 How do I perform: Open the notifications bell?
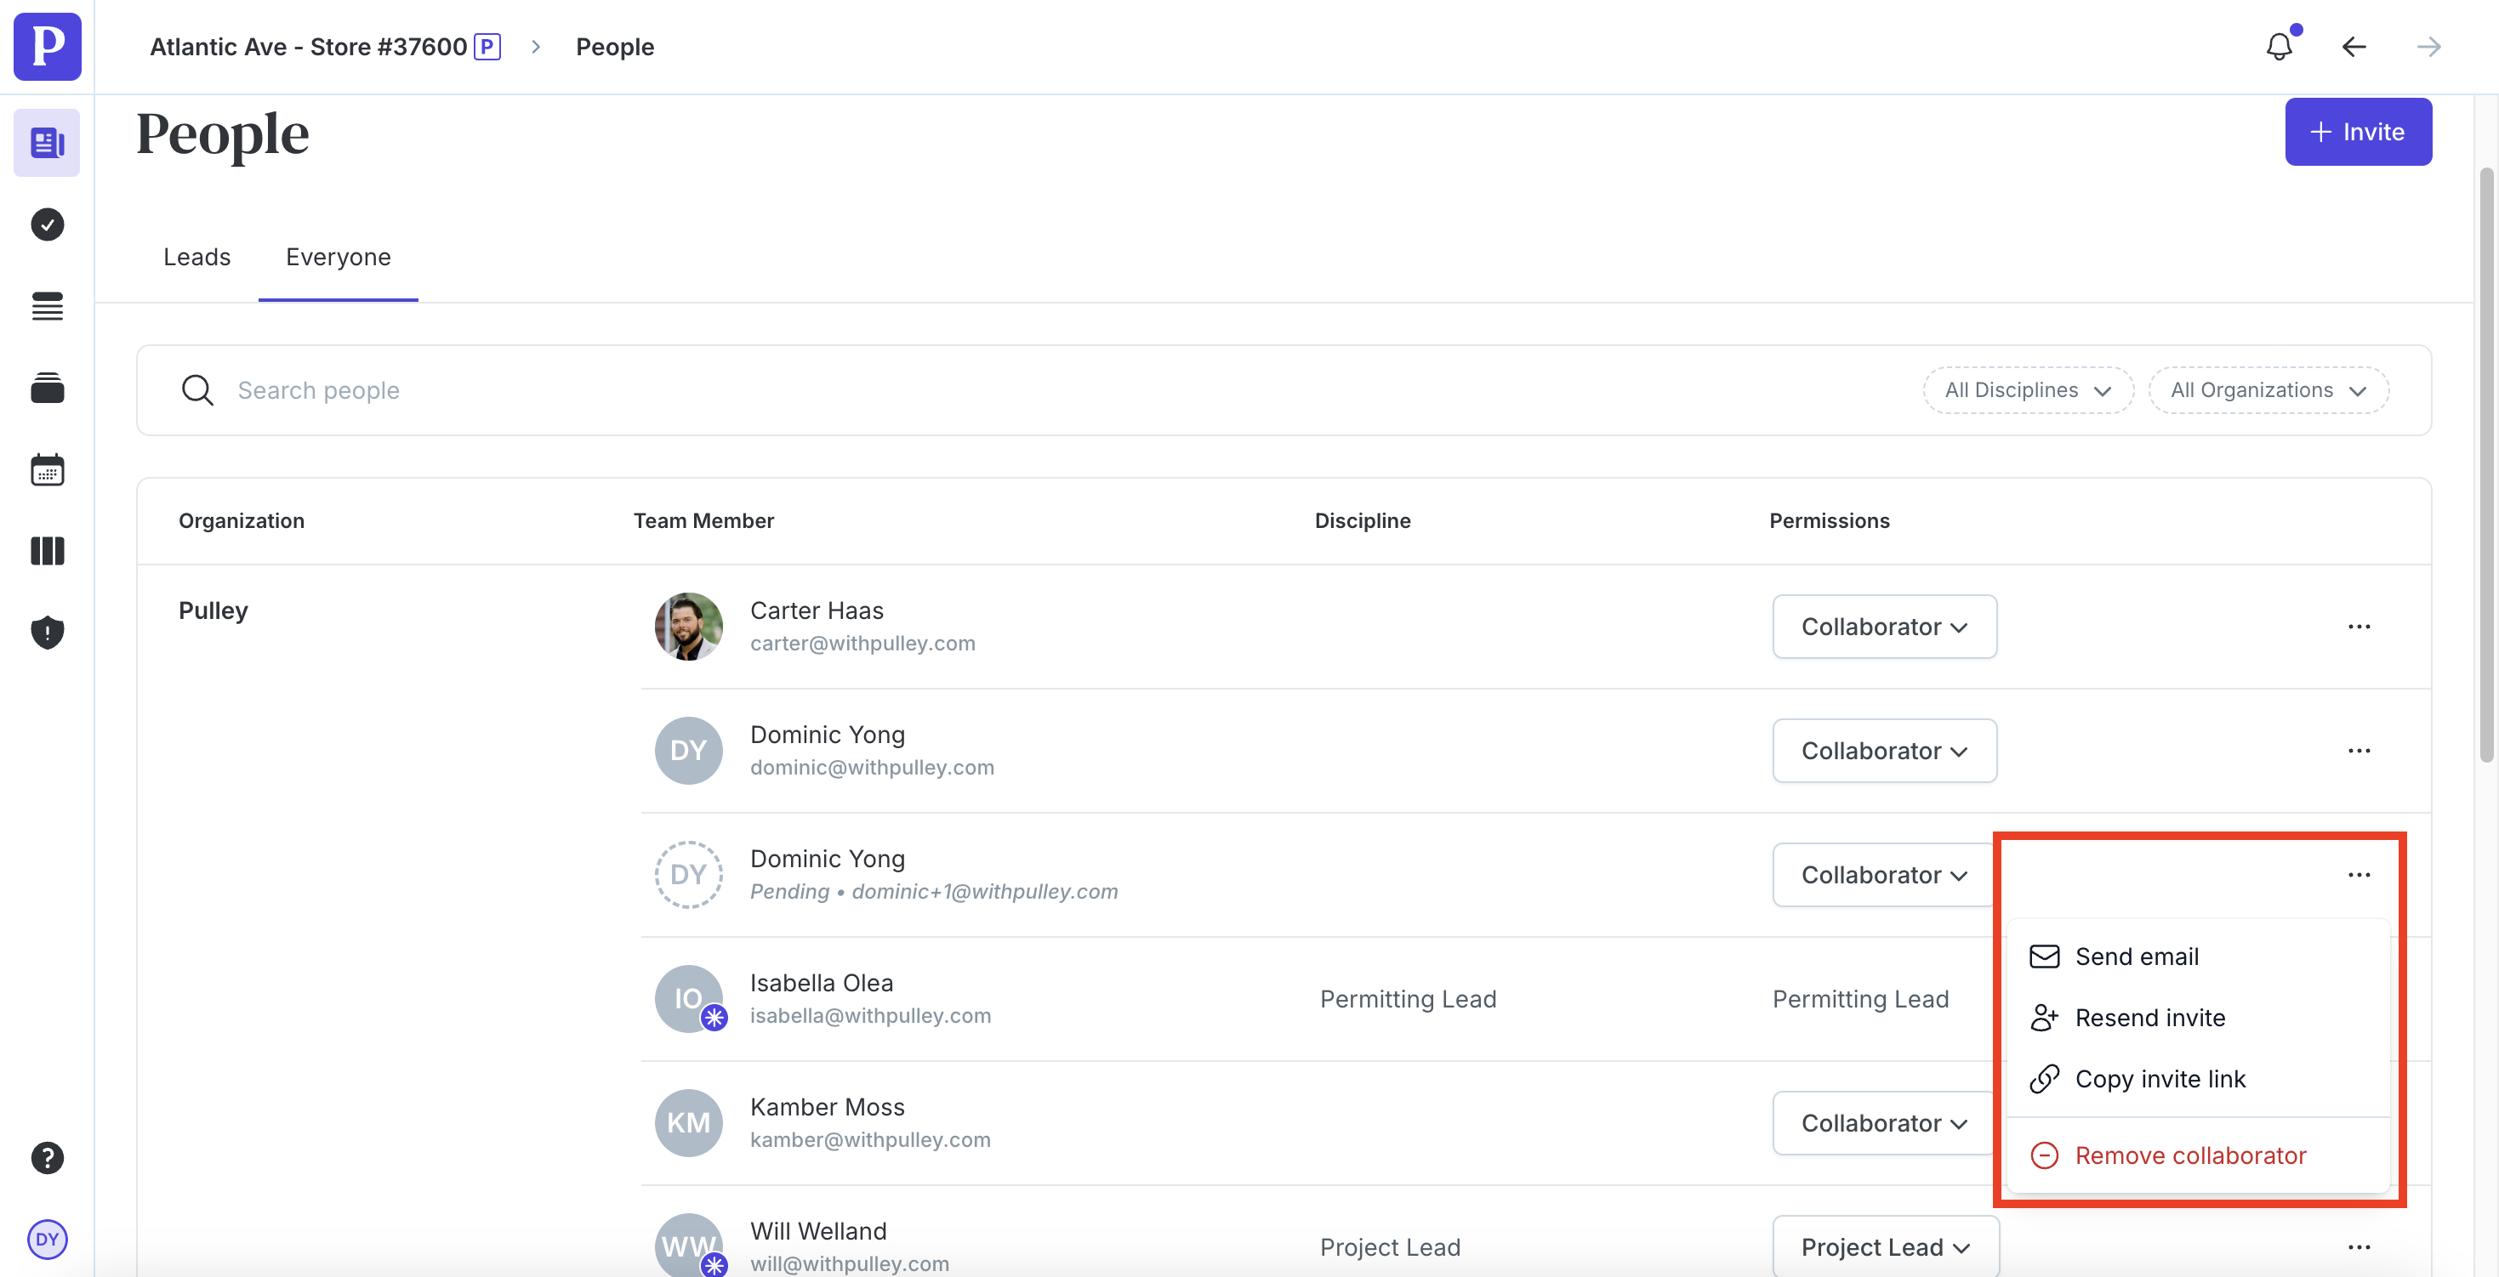coord(2279,47)
